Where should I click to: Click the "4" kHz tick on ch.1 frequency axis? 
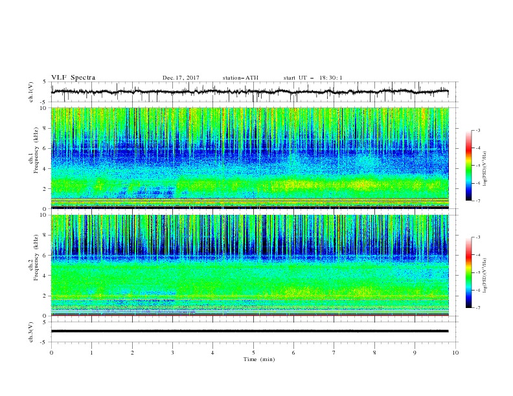pyautogui.click(x=45, y=169)
